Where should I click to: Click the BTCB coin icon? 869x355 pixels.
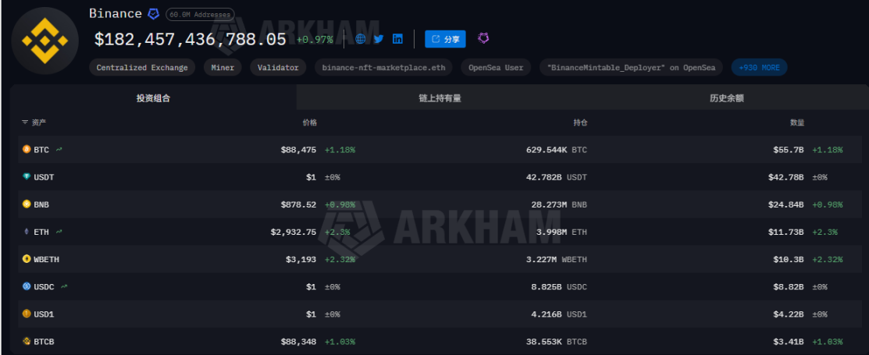coord(26,341)
